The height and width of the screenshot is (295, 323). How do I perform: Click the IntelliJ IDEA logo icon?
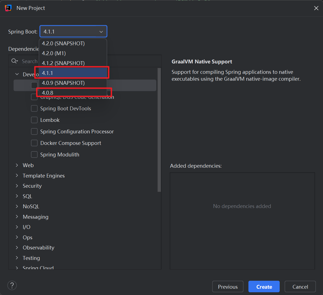pos(8,8)
